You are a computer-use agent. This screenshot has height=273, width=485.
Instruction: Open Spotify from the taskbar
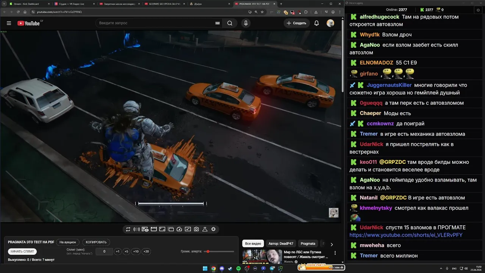(238, 268)
